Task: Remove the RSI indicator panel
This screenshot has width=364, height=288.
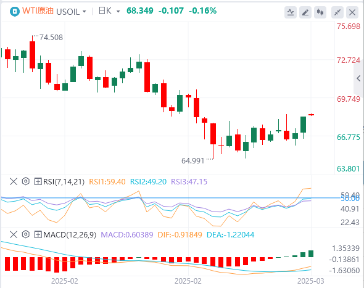Action: click(14, 181)
